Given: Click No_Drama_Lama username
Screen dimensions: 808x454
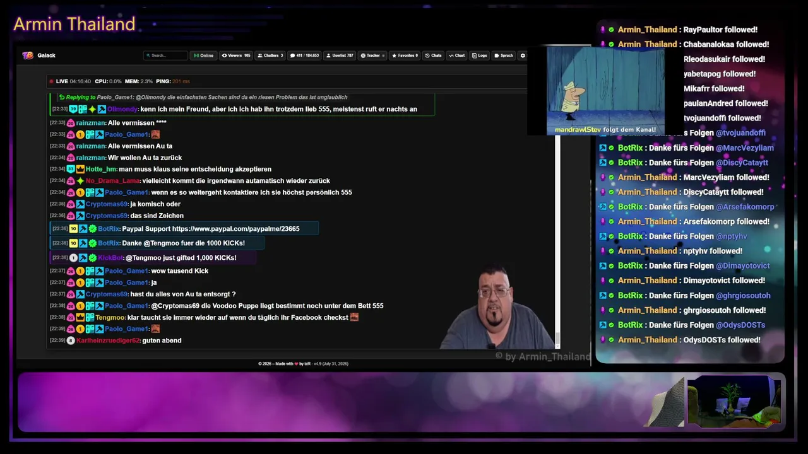Looking at the screenshot, I should click(113, 181).
